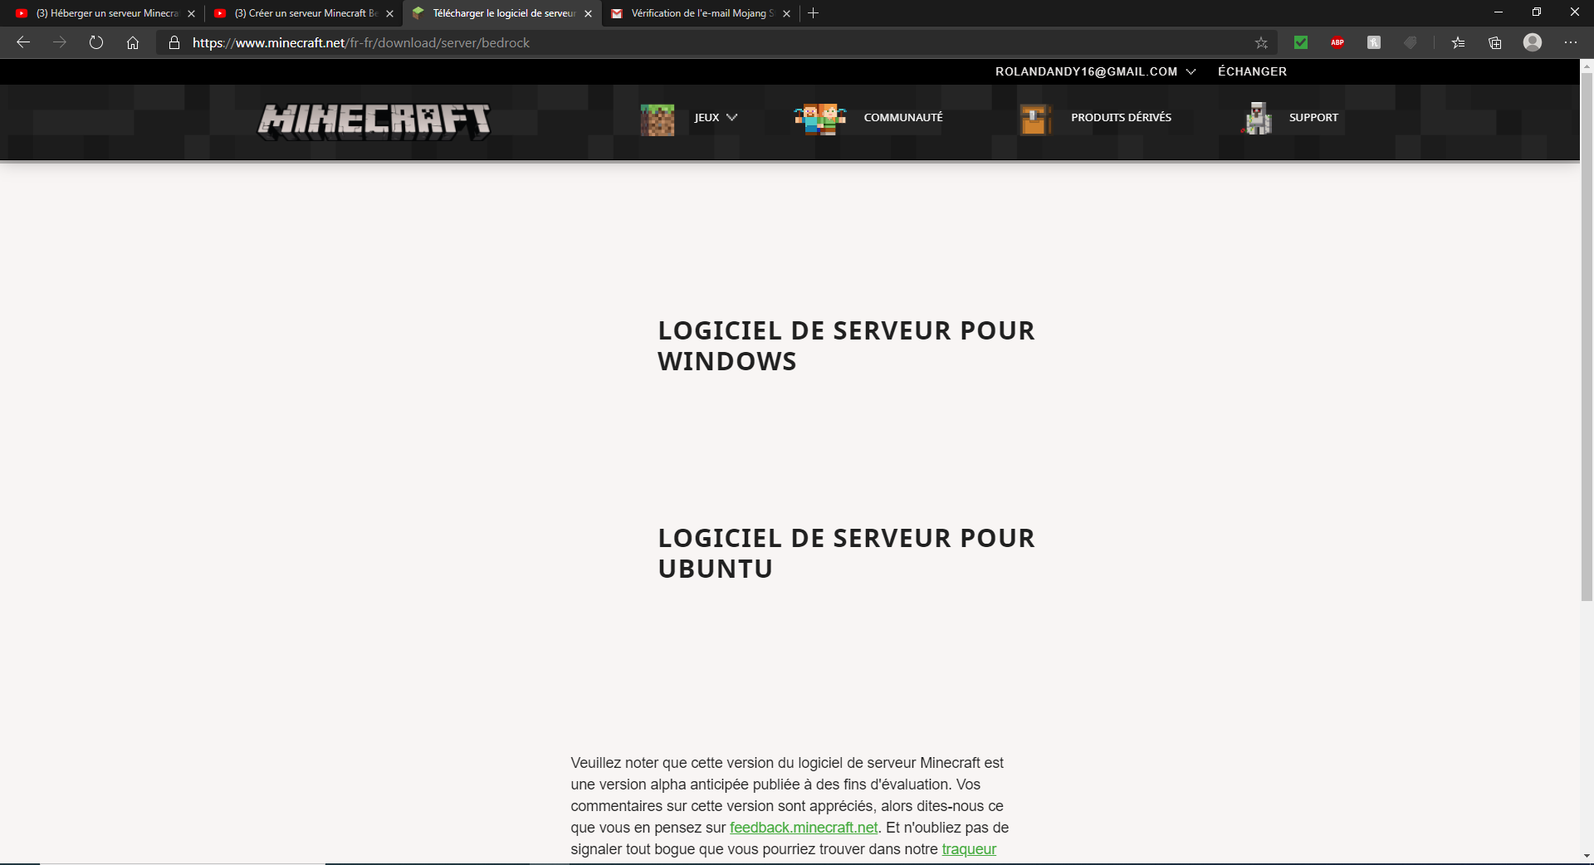Screen dimensions: 1594x865
Task: Close the Télécharger le logiciel de serveur tab
Action: [589, 13]
